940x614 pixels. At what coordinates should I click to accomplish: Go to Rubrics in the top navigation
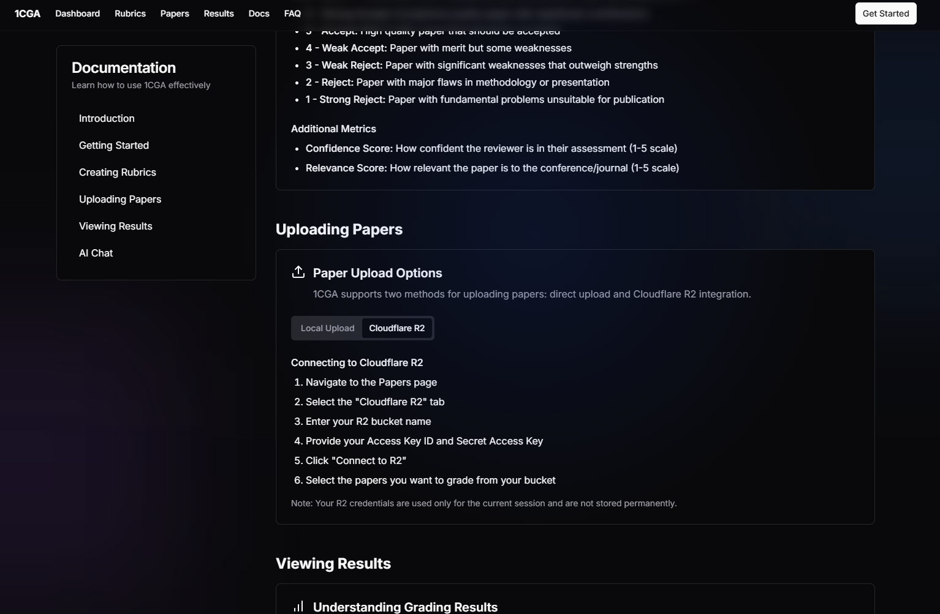coord(130,13)
